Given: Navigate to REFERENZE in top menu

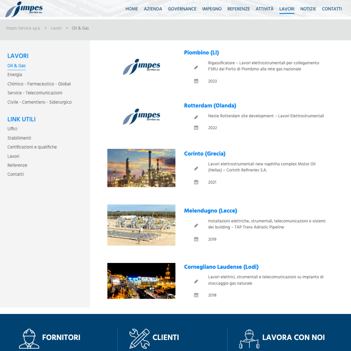Looking at the screenshot, I should click(239, 9).
